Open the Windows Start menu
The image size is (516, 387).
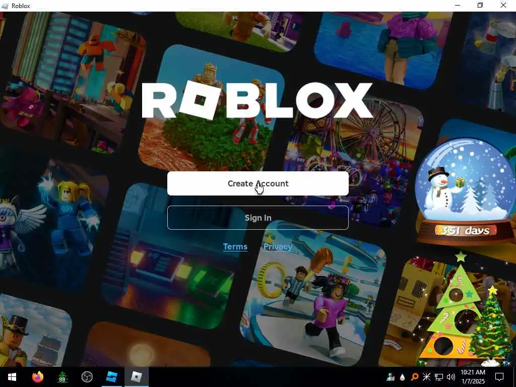(x=12, y=377)
